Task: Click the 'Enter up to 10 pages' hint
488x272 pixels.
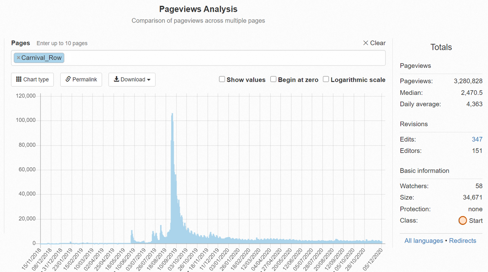Action: click(62, 43)
